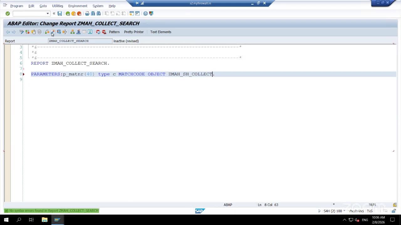Switch Active/Inactive version icon

28,32
